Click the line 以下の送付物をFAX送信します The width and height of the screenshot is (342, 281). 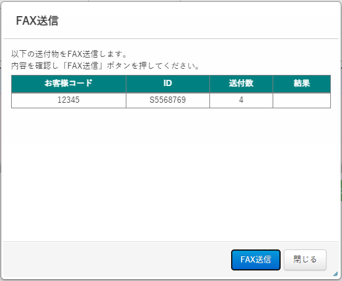[69, 54]
